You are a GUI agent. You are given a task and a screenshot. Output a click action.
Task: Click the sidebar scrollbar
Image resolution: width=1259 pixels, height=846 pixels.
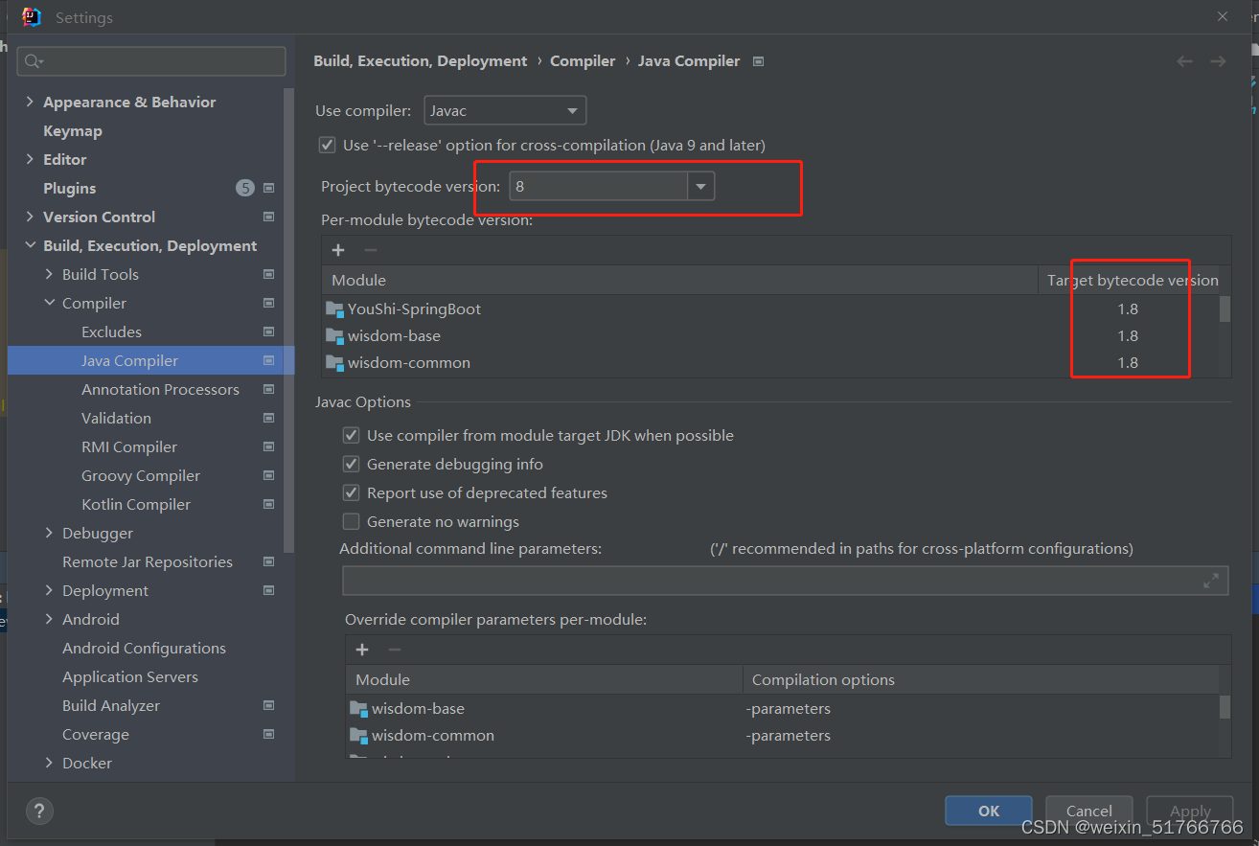click(x=287, y=287)
